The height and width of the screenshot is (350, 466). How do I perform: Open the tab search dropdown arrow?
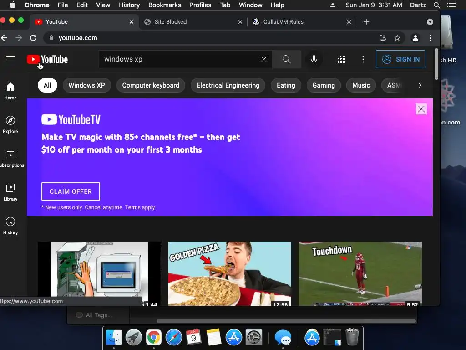[430, 22]
